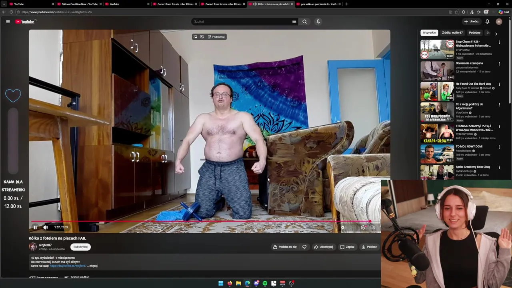
Task: Open the wojfer87 channel avatar
Action: 33,247
